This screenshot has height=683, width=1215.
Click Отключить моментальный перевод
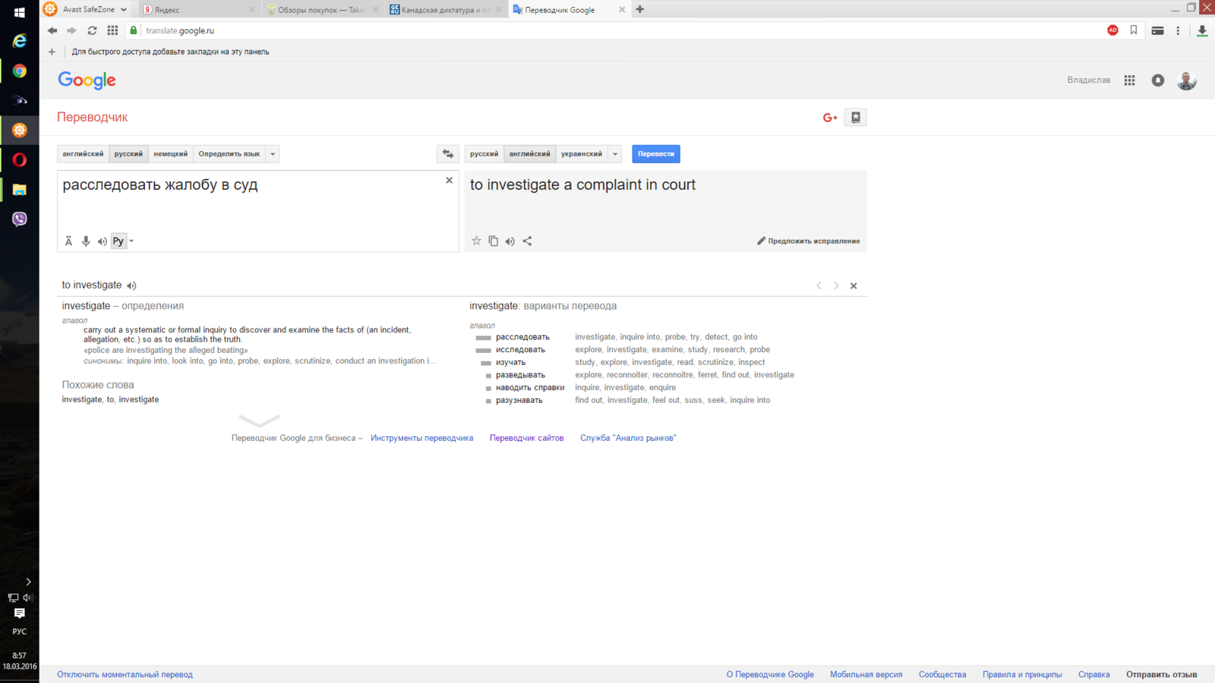pyautogui.click(x=125, y=675)
